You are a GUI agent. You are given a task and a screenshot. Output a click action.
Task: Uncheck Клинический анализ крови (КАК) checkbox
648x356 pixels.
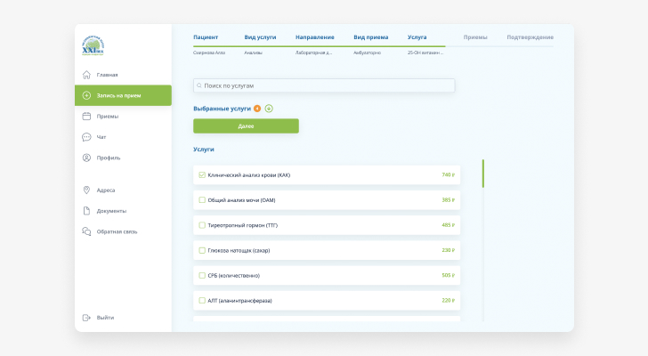tap(202, 174)
